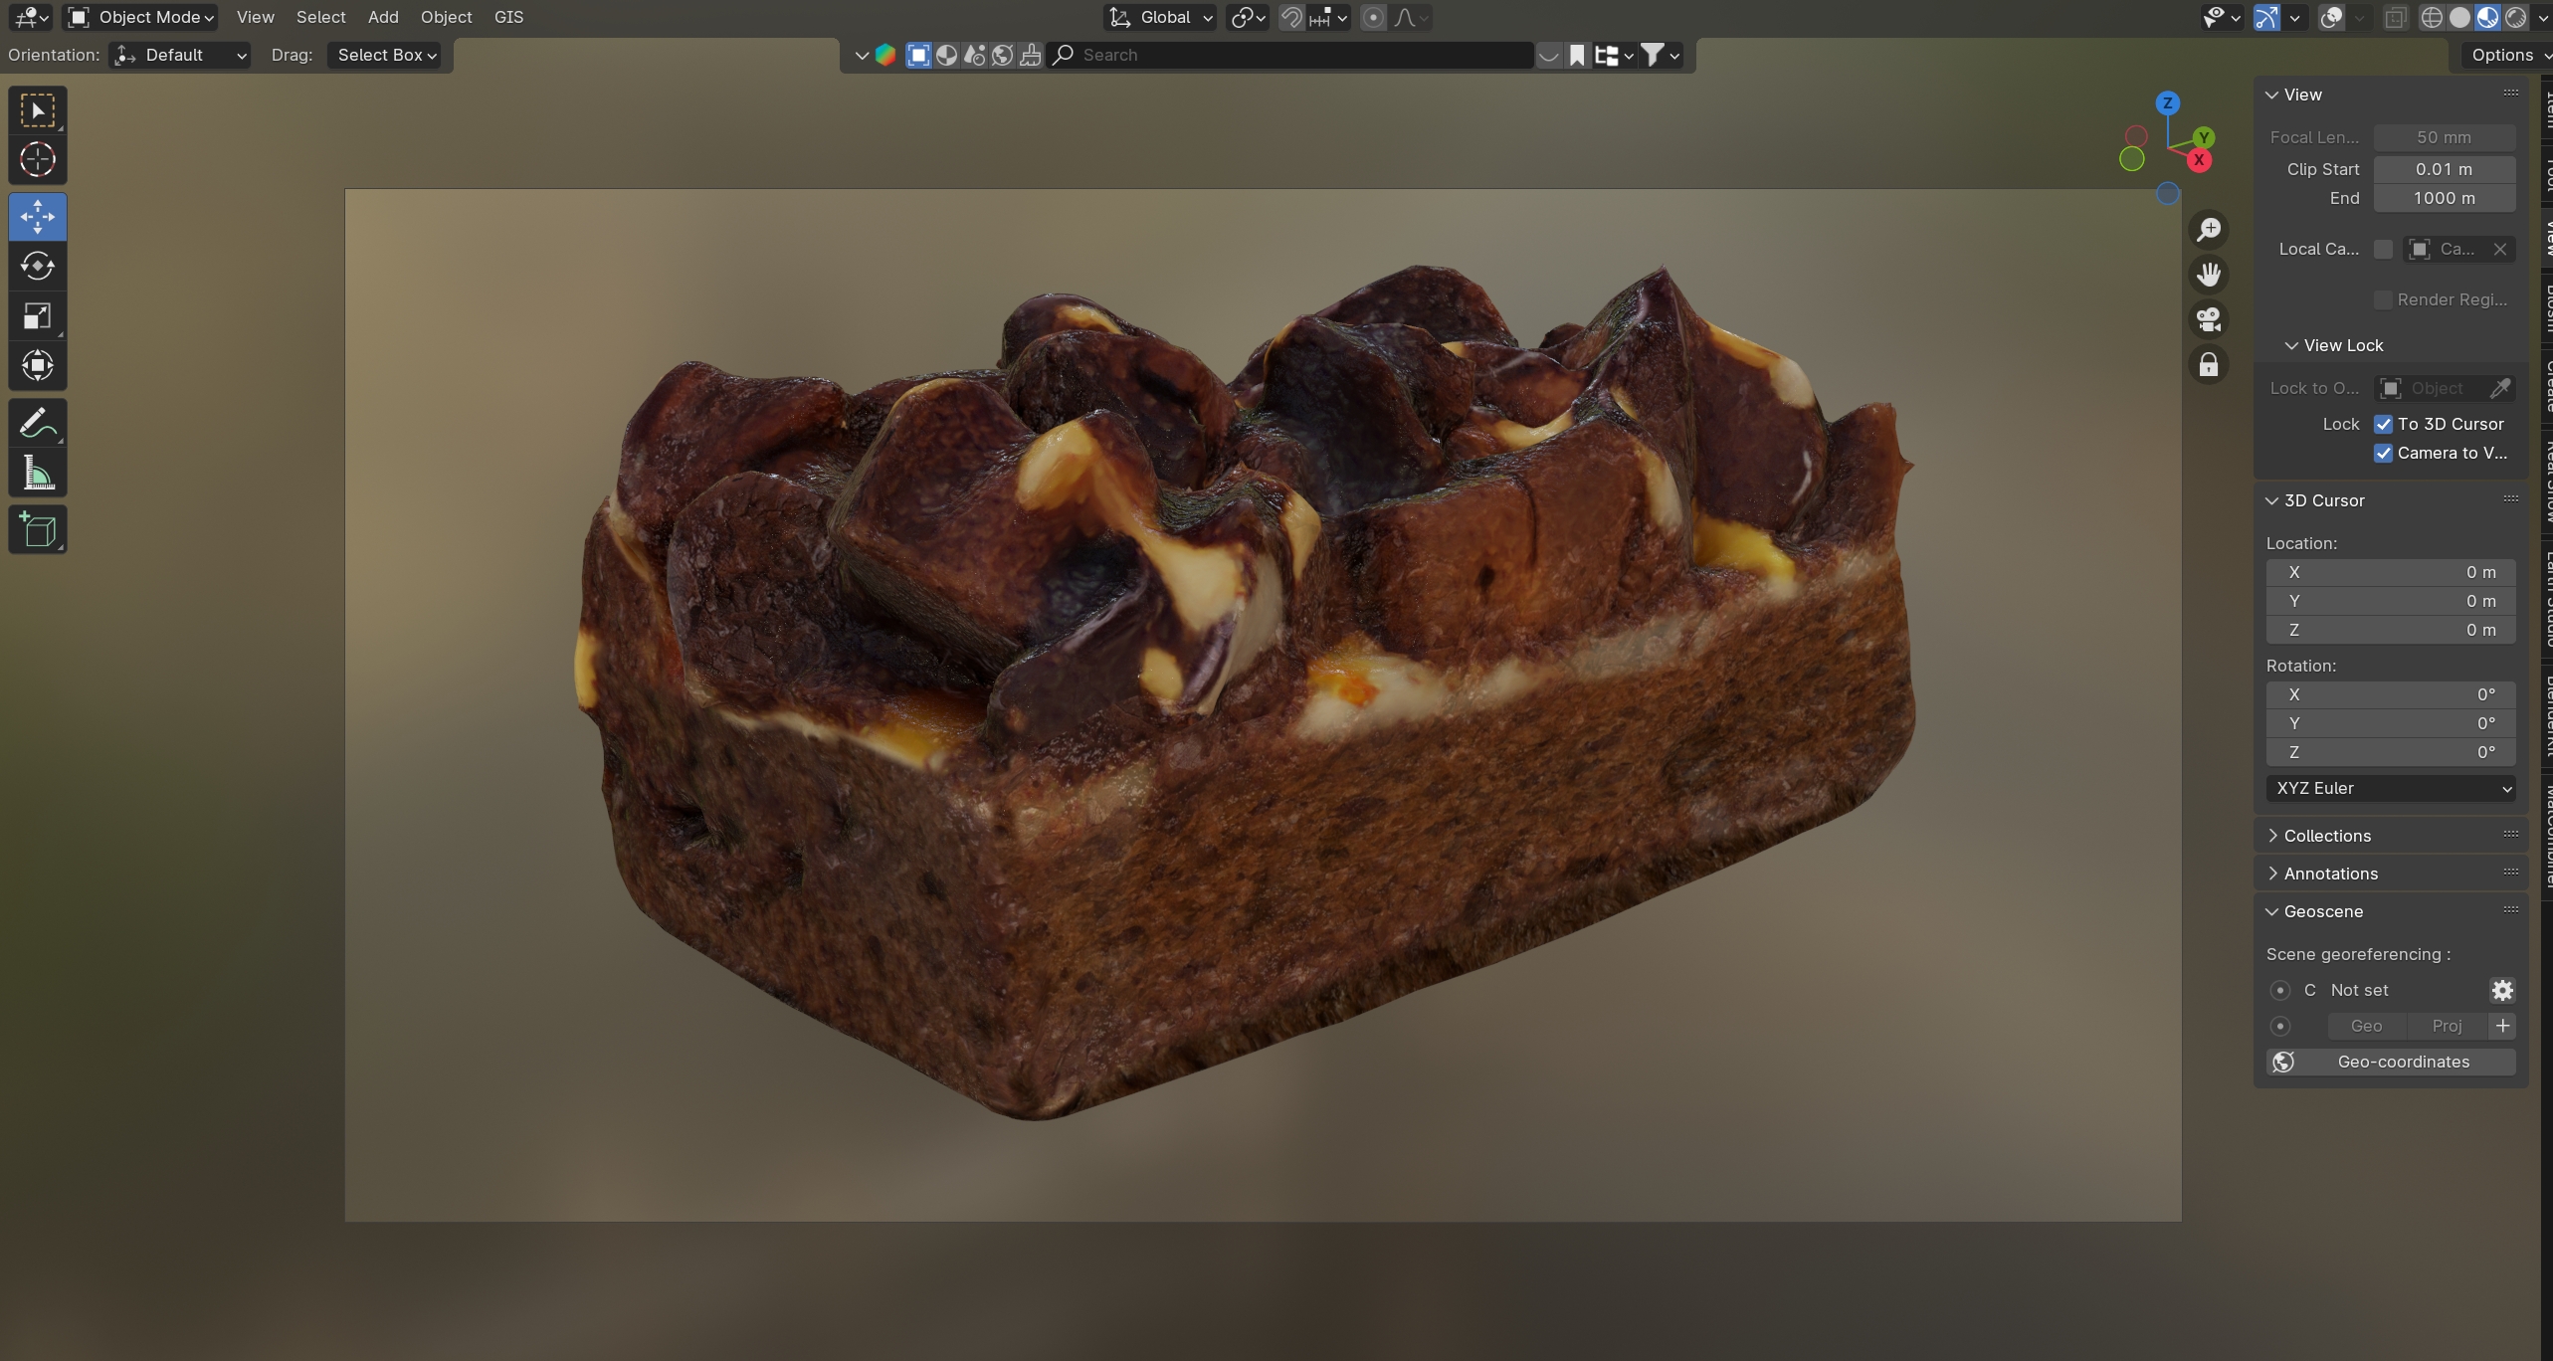
Task: Uncheck Lock To 3D Cursor
Action: tap(2383, 424)
